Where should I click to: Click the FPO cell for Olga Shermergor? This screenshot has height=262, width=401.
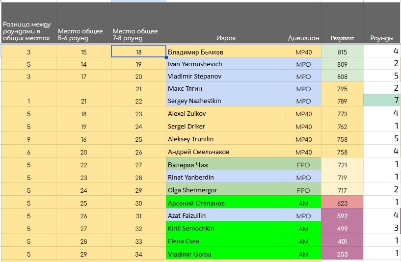303,189
